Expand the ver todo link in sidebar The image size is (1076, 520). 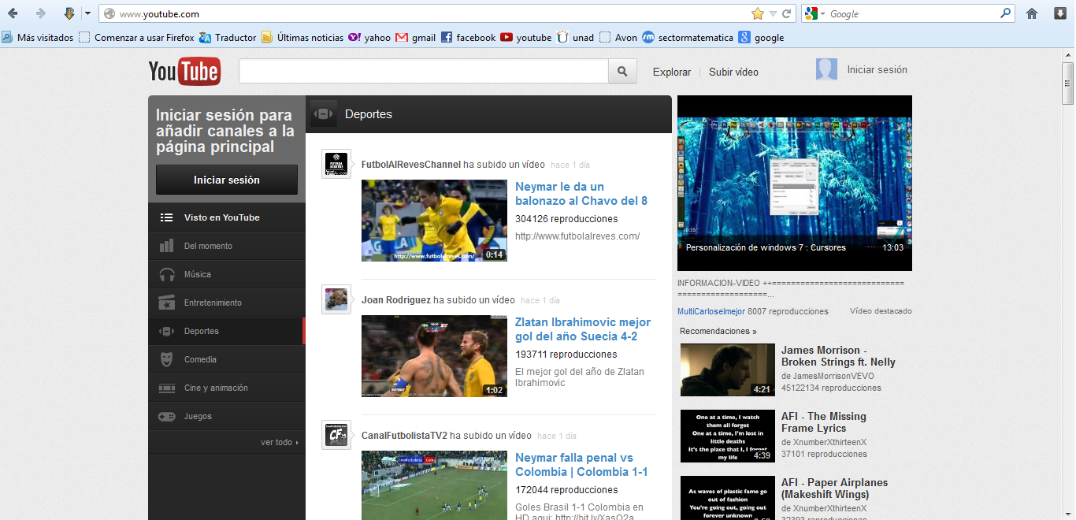coord(280,442)
